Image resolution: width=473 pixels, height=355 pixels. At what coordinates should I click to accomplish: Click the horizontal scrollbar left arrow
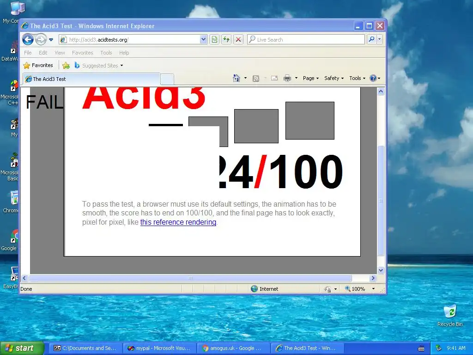[24, 278]
